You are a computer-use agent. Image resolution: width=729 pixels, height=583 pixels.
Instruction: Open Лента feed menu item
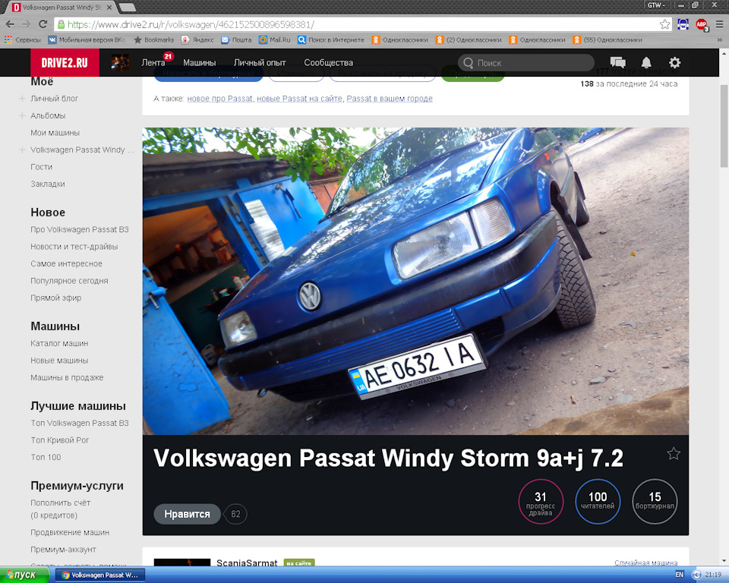pyautogui.click(x=153, y=63)
